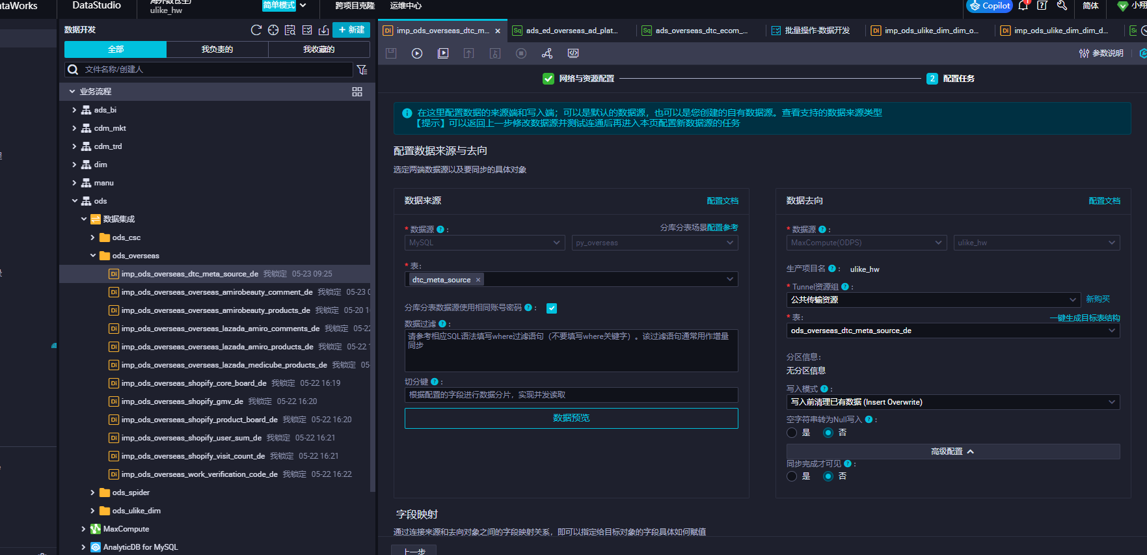Expand the ads_bi workflow node
Screen dimensions: 1147x555
[x=74, y=110]
